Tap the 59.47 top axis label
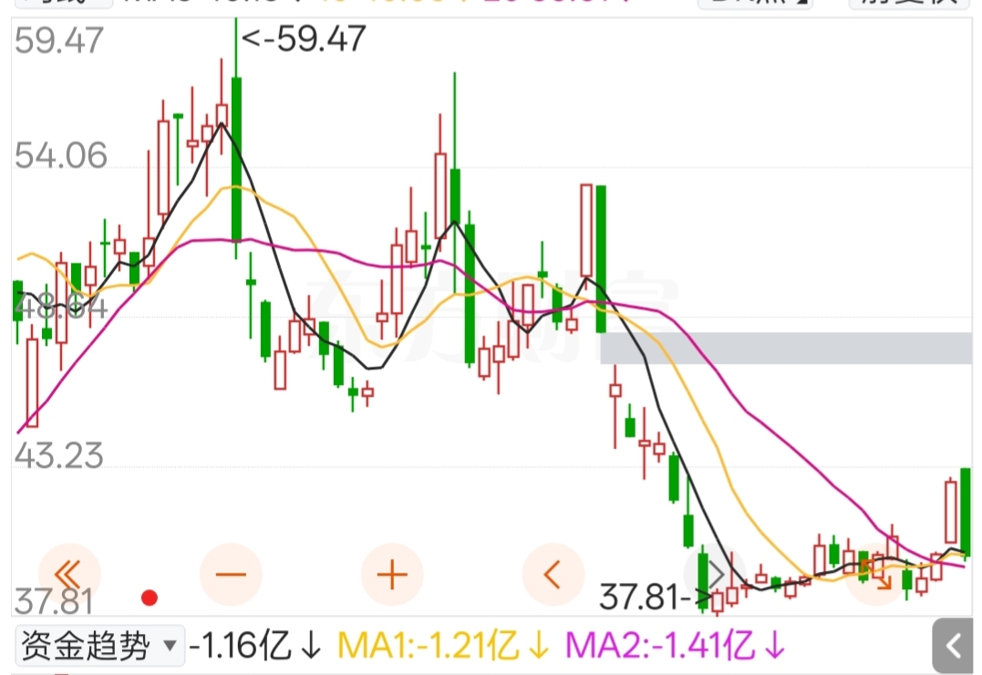 (x=59, y=41)
